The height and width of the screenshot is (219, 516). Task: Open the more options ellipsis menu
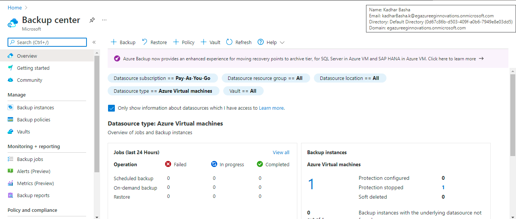(x=104, y=20)
